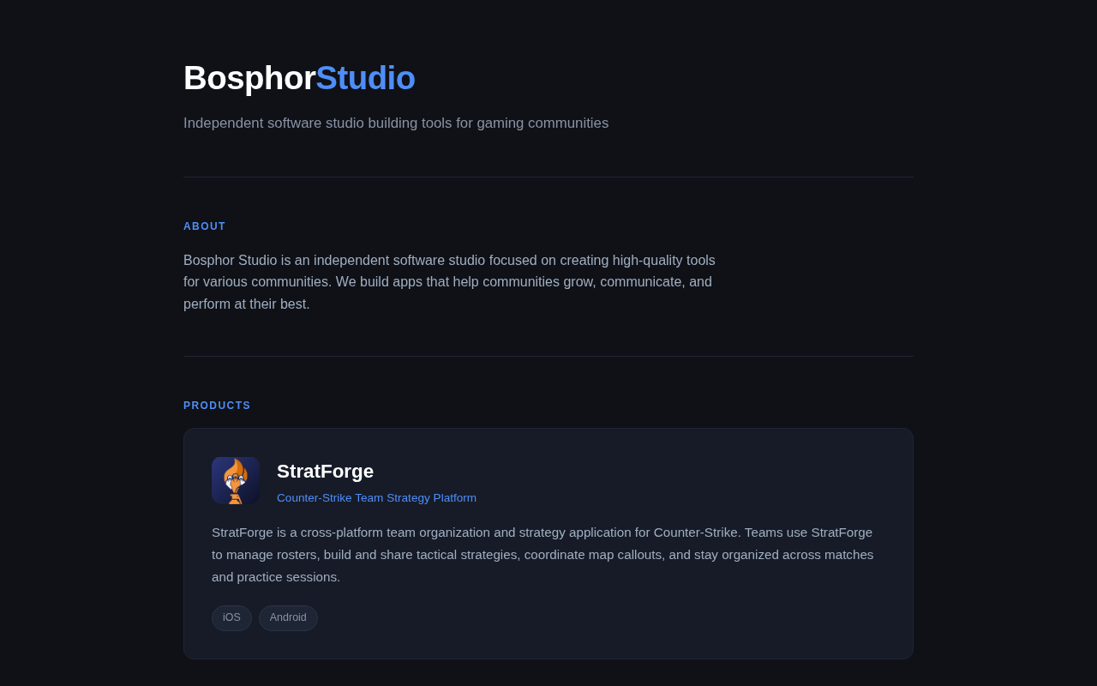1097x686 pixels.
Task: Select the Android platform tag
Action: click(x=288, y=618)
